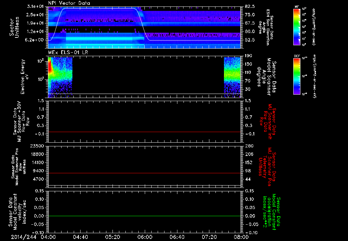Click the red "MU Scanner Pos Telemetry" axis title
Screen dimensions: 348x241
[x=267, y=167]
